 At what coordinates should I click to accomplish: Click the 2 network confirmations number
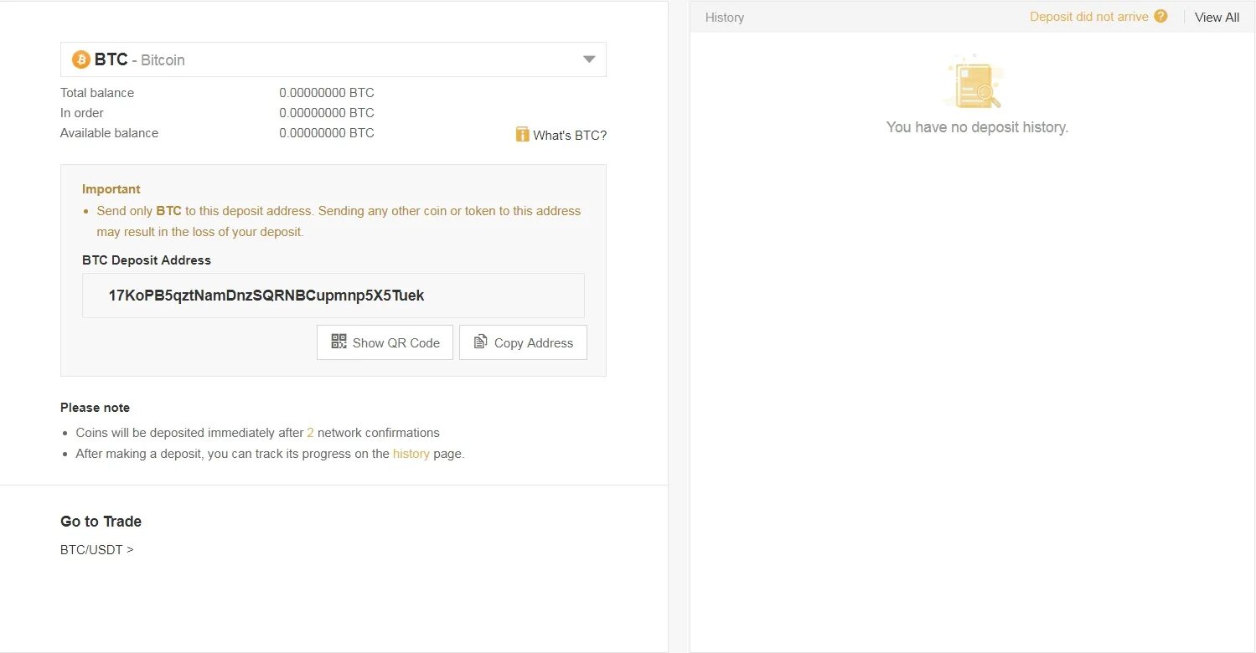[x=310, y=433]
